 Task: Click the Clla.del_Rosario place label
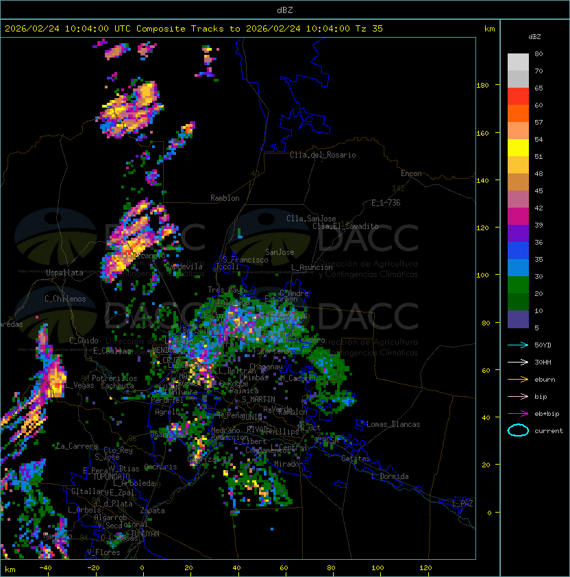coord(323,155)
